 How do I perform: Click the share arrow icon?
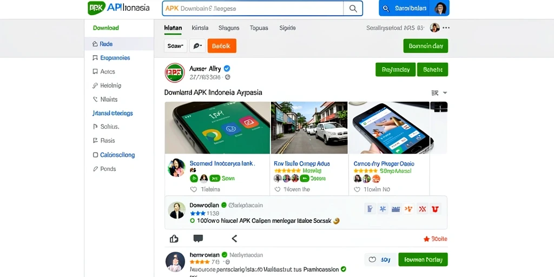pyautogui.click(x=234, y=239)
